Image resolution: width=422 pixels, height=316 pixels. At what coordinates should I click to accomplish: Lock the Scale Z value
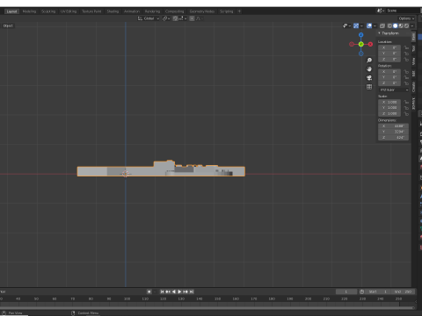406,113
